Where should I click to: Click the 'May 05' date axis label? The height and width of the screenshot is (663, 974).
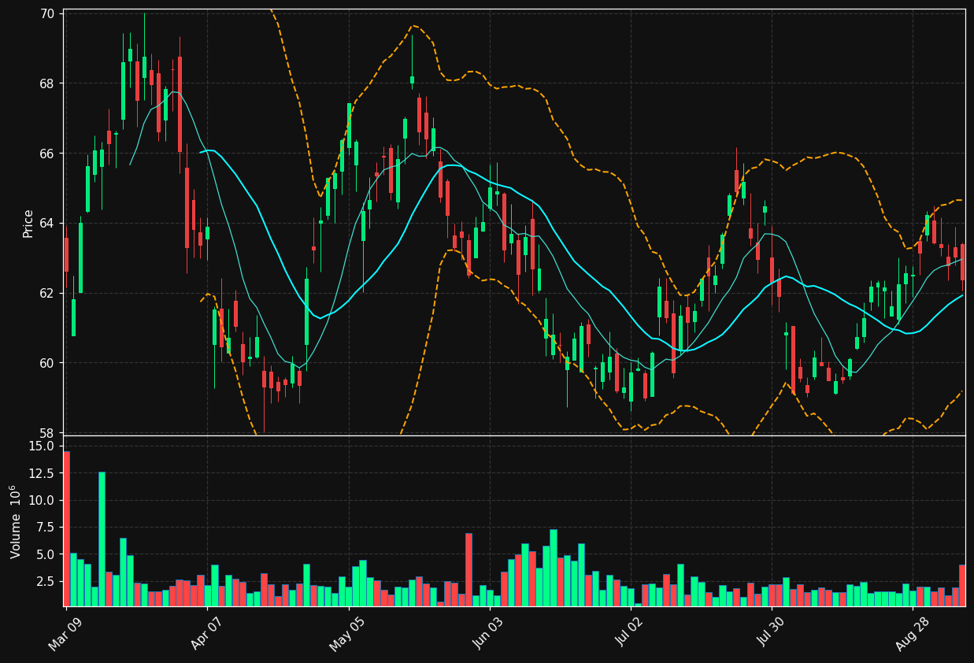pos(347,635)
